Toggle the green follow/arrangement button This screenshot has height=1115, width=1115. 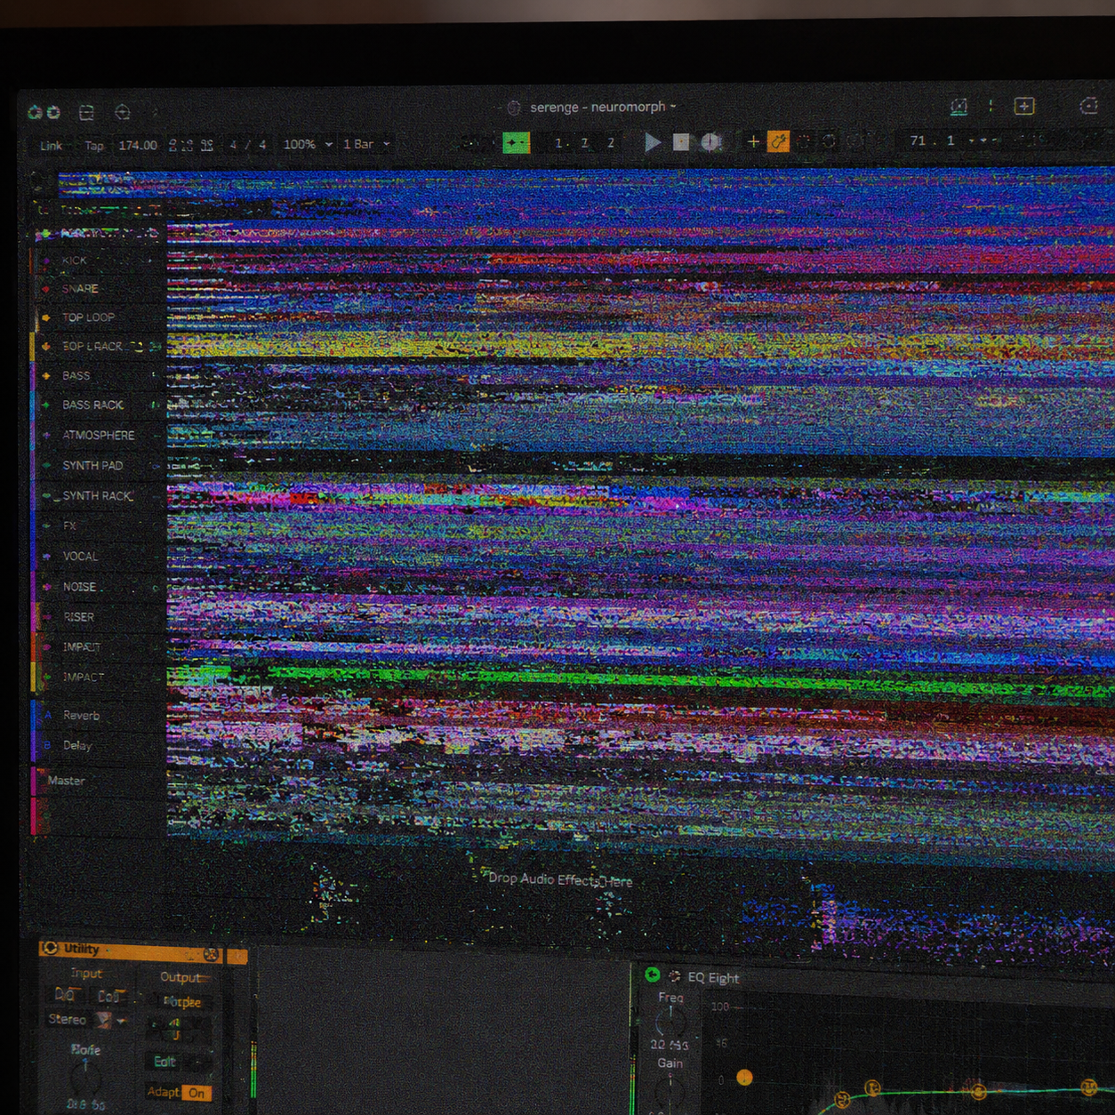click(x=516, y=142)
